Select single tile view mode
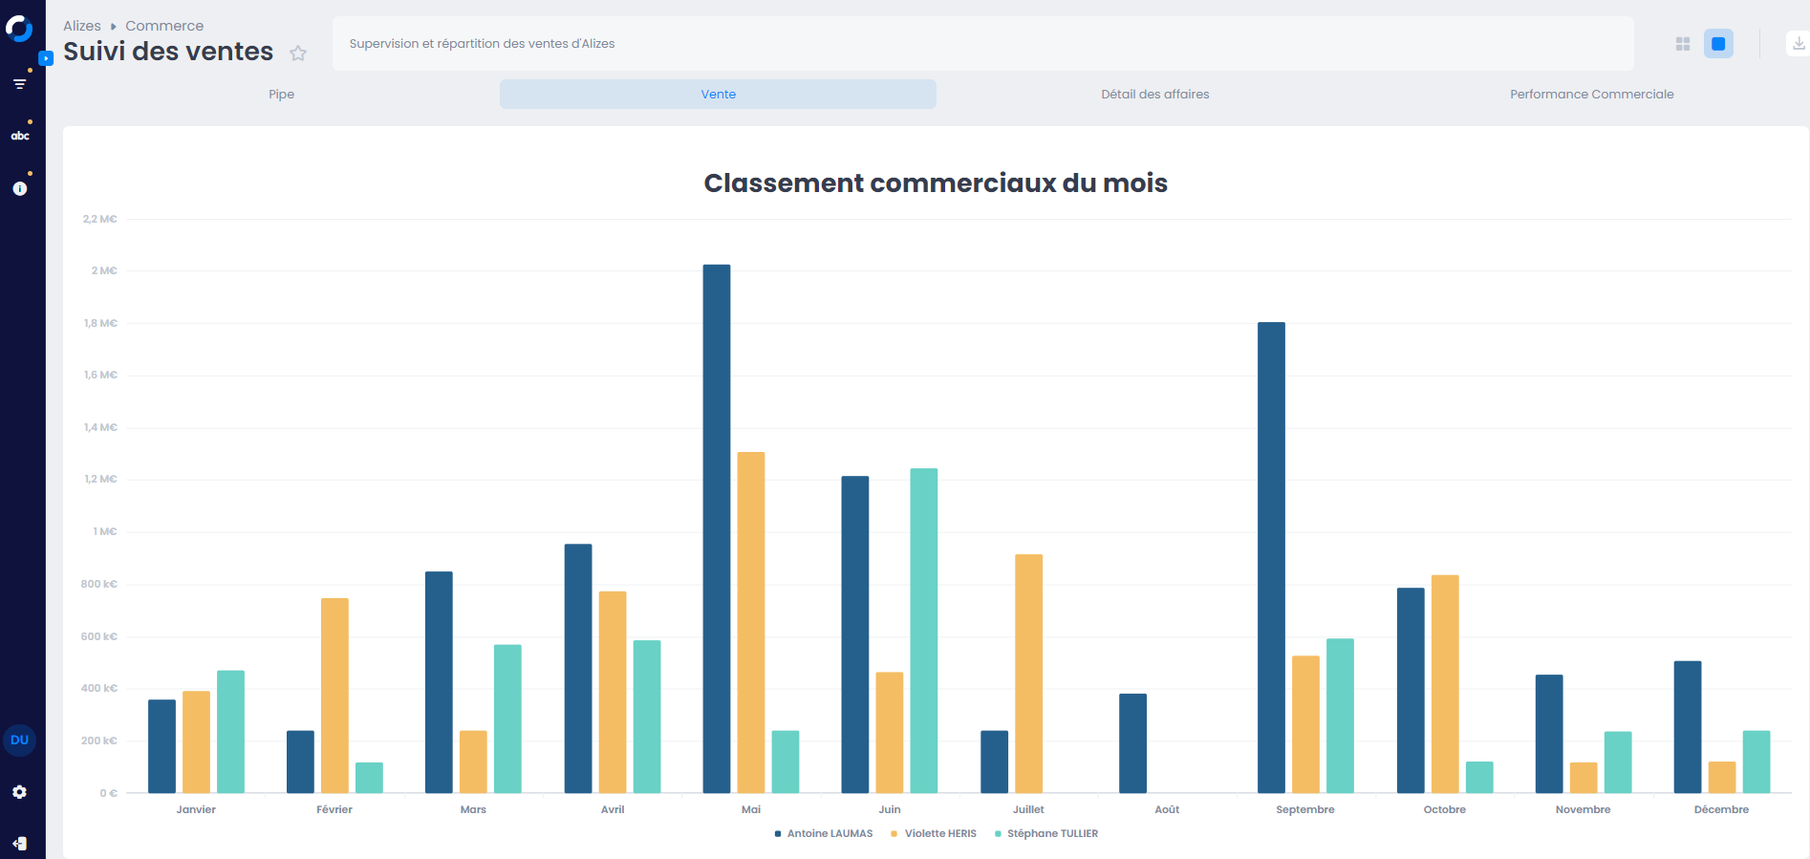The height and width of the screenshot is (859, 1810). click(1718, 44)
